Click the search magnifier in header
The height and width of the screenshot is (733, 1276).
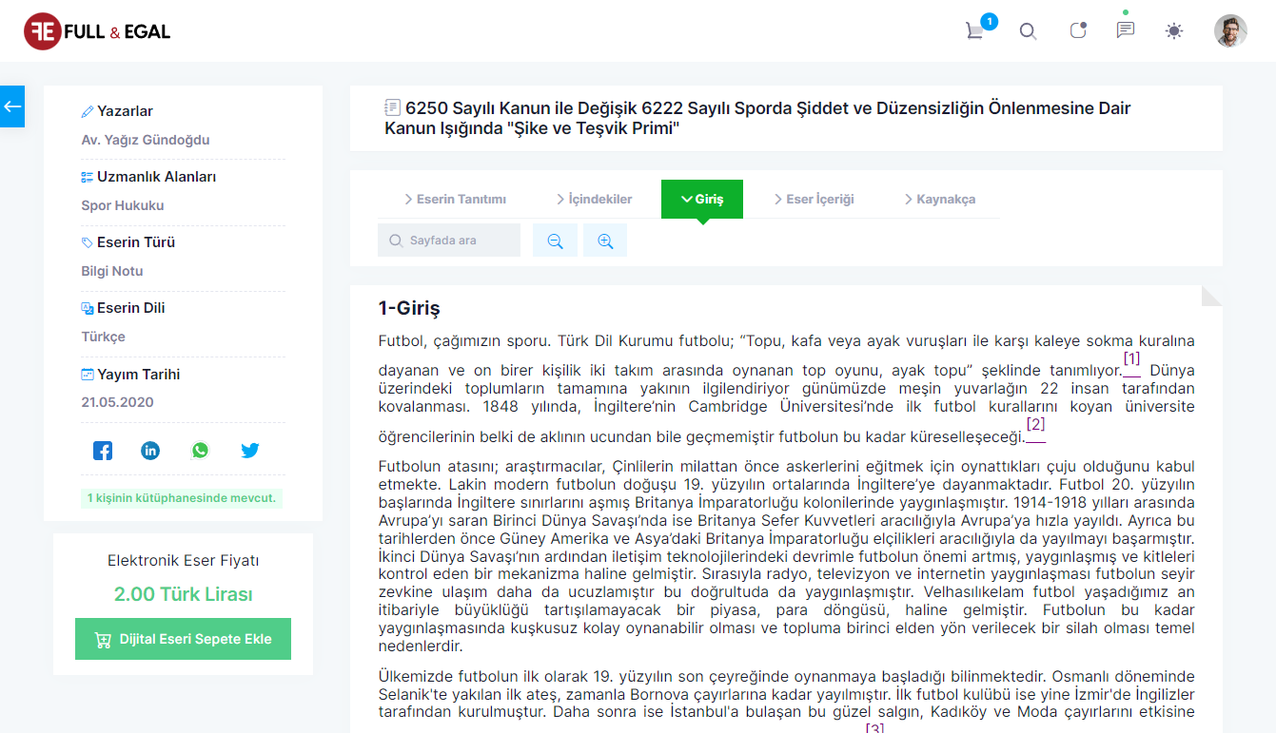pos(1028,30)
